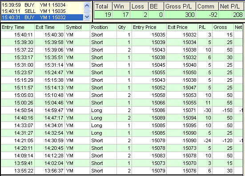Select trade row with entry time 15:33:17
The height and width of the screenshot is (176, 245).
click(122, 57)
